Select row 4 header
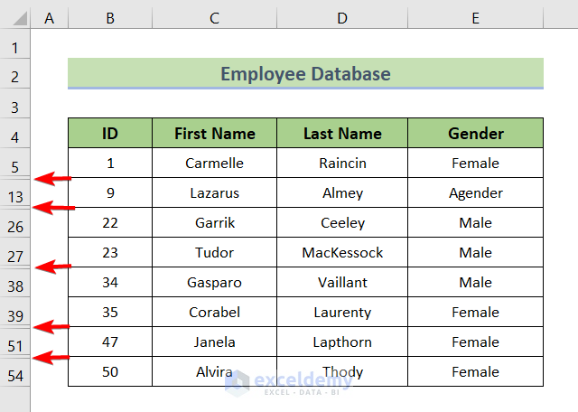The image size is (578, 412). click(x=15, y=137)
